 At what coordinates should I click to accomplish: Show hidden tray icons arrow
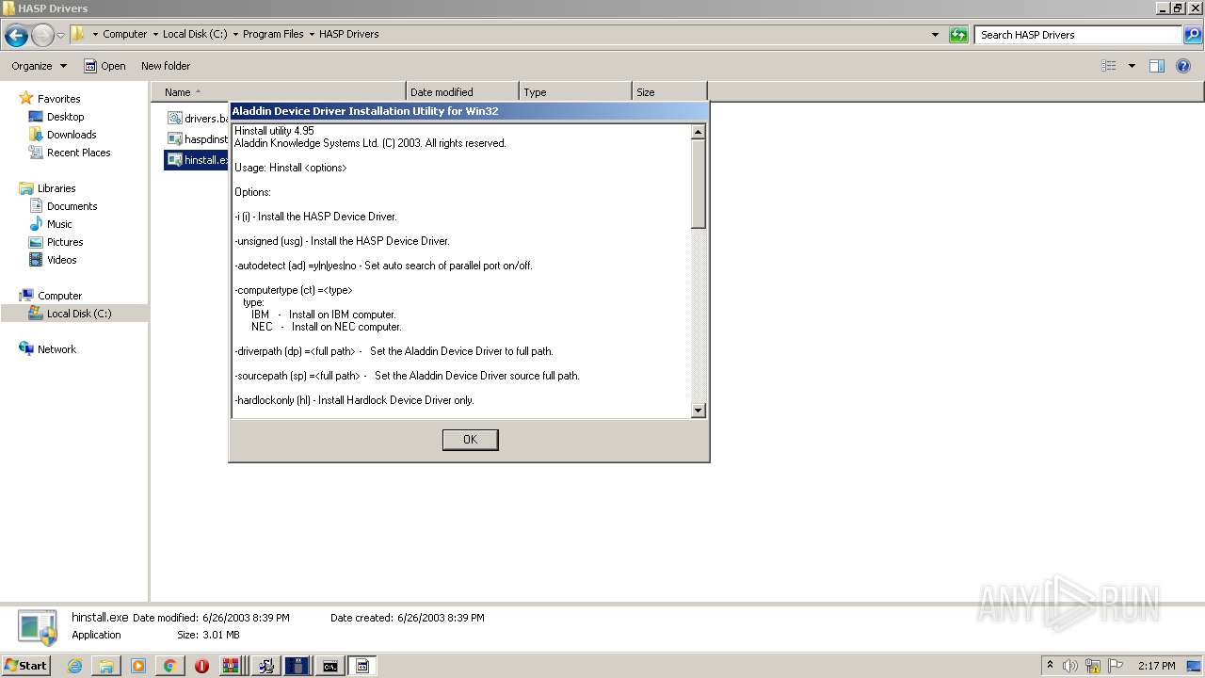tap(1050, 666)
